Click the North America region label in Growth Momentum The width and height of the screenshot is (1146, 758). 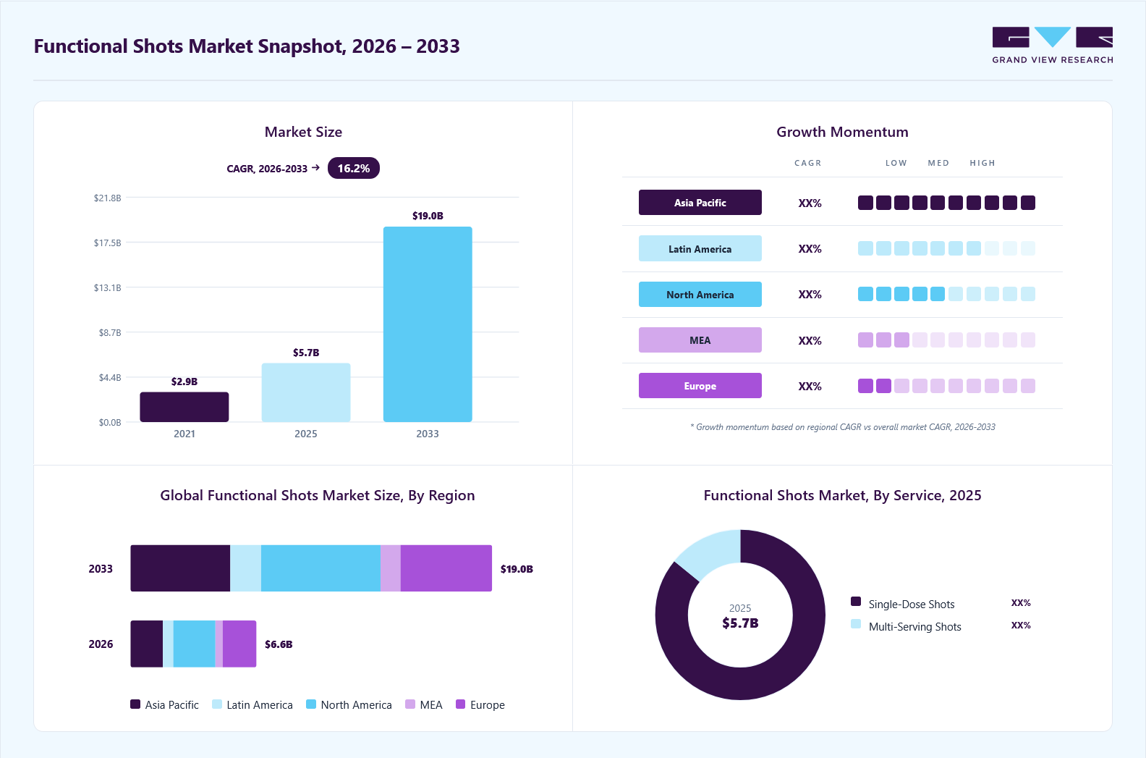700,295
